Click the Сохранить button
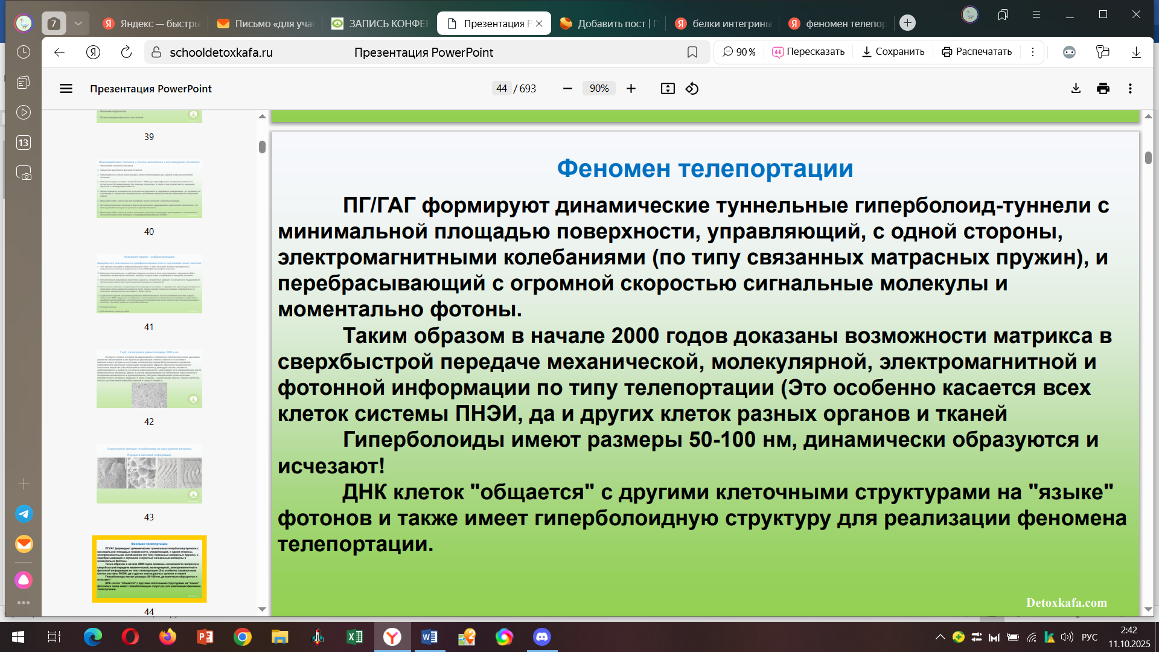1159x652 pixels. (893, 52)
